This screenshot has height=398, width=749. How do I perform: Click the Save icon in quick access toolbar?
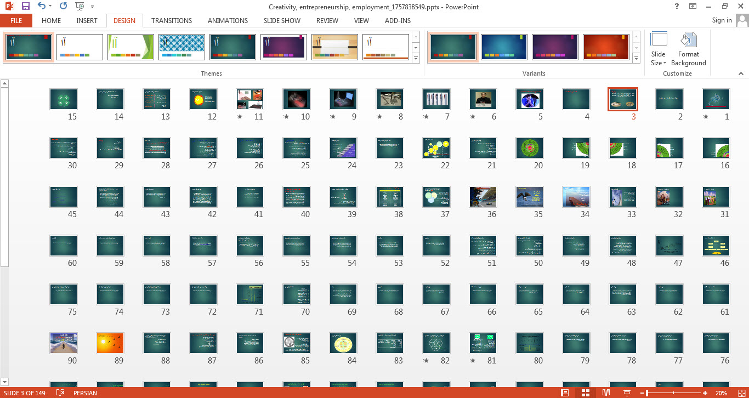25,7
